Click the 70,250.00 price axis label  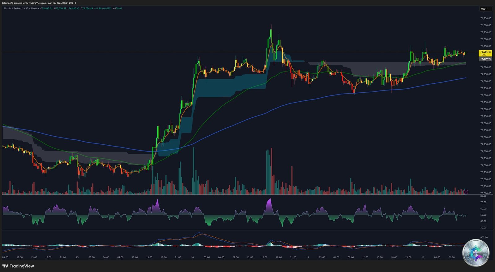pyautogui.click(x=485, y=186)
